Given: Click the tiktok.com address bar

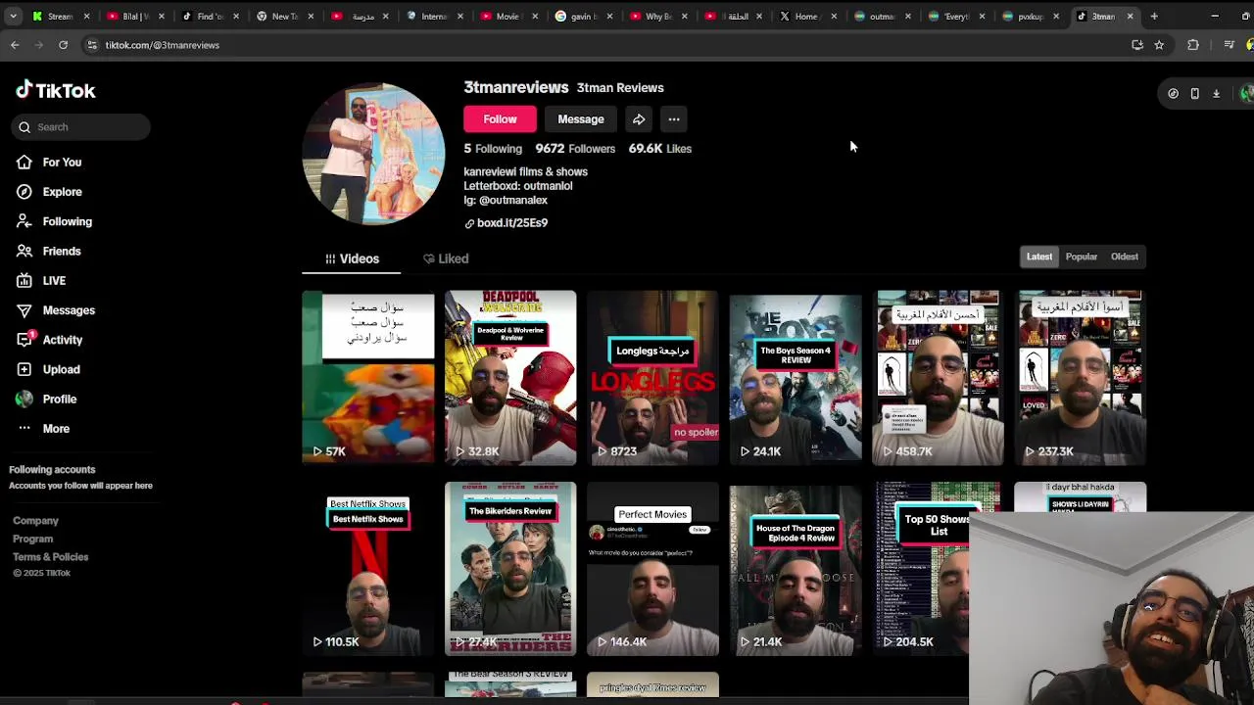Looking at the screenshot, I should coord(607,45).
